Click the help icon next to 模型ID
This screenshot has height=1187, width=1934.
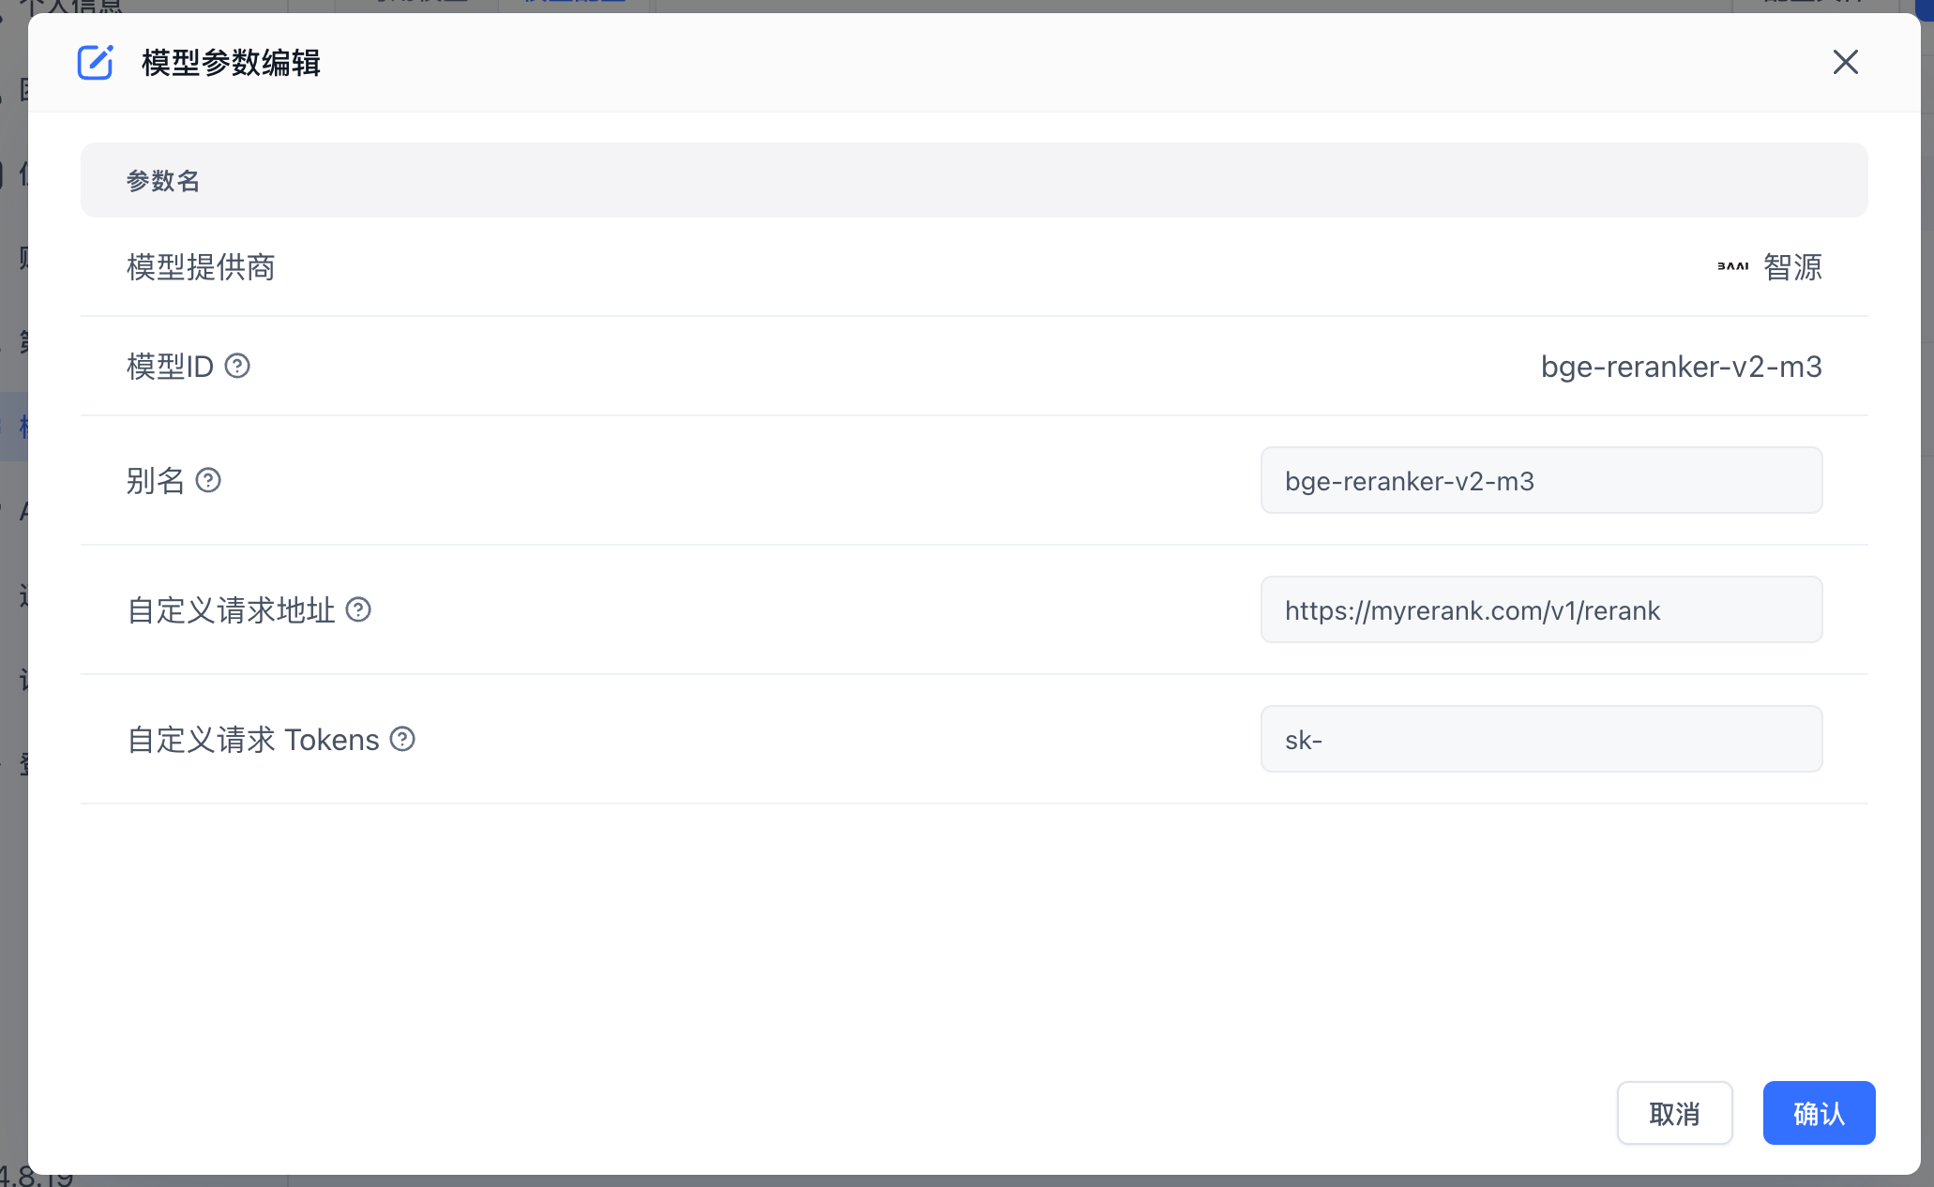237,366
